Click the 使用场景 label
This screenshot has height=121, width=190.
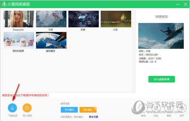[x=65, y=104]
